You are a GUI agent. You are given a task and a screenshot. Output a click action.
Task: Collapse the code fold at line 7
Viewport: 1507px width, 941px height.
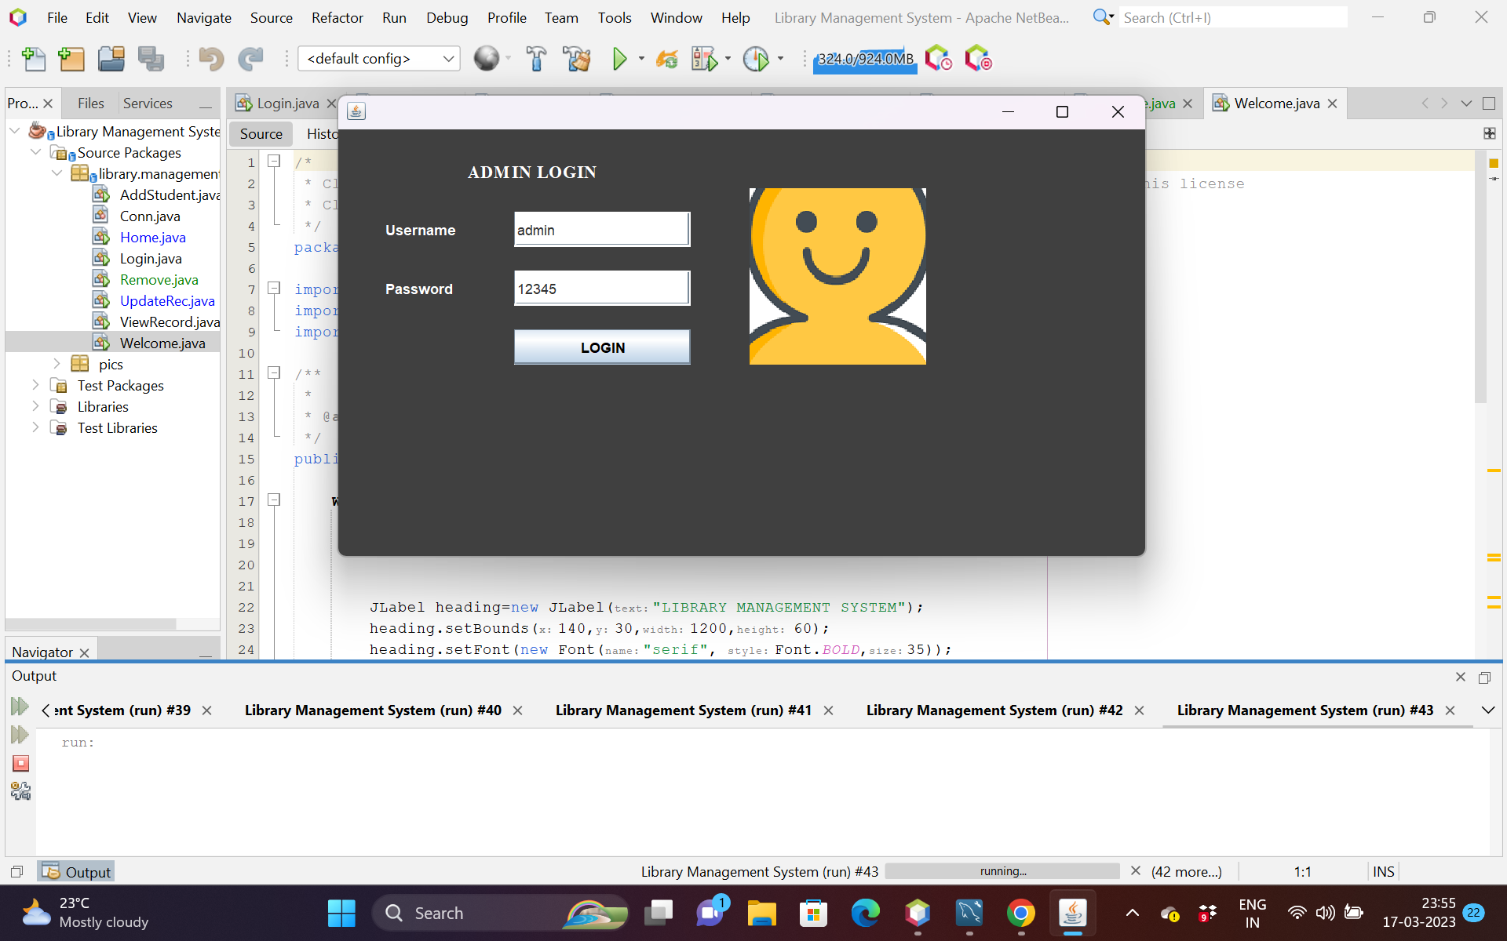pos(274,289)
